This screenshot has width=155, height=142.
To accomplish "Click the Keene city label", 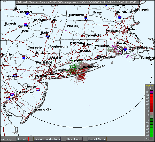I will tap(97, 13).
